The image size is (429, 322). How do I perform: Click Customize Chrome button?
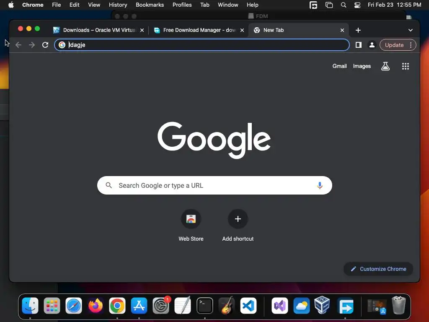tap(378, 269)
